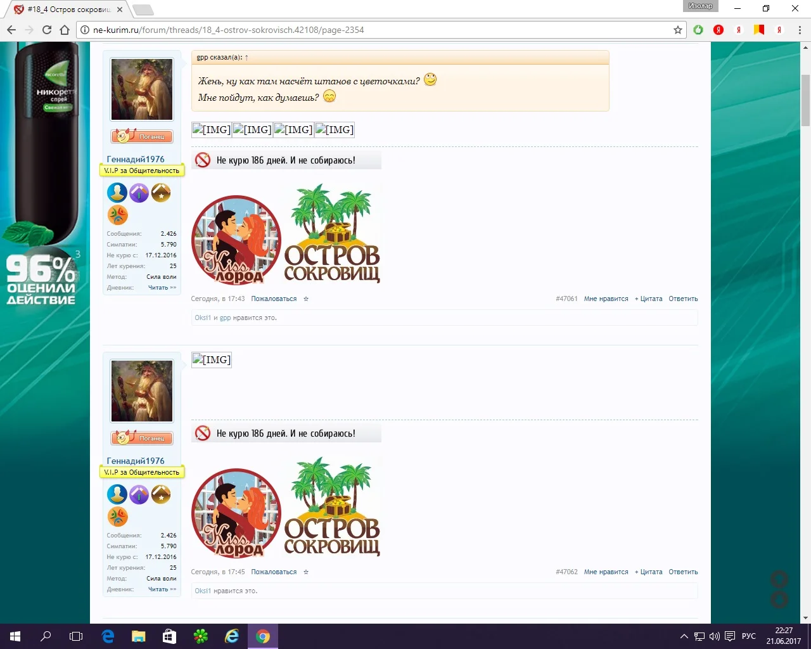The height and width of the screenshot is (649, 811).
Task: Mute sound with the tray speaker icon
Action: click(x=715, y=636)
